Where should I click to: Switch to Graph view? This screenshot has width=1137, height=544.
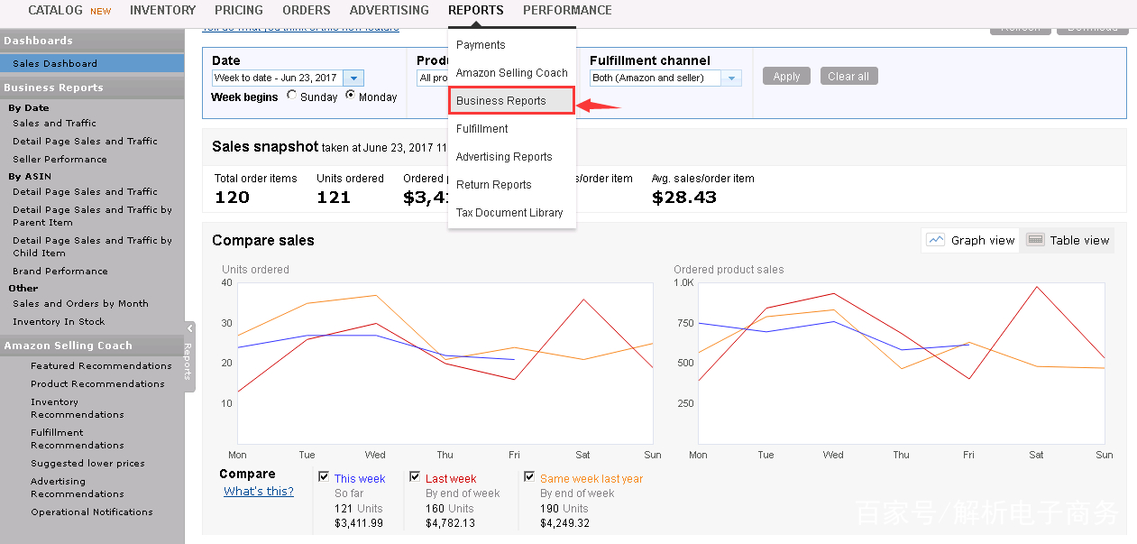pyautogui.click(x=971, y=240)
